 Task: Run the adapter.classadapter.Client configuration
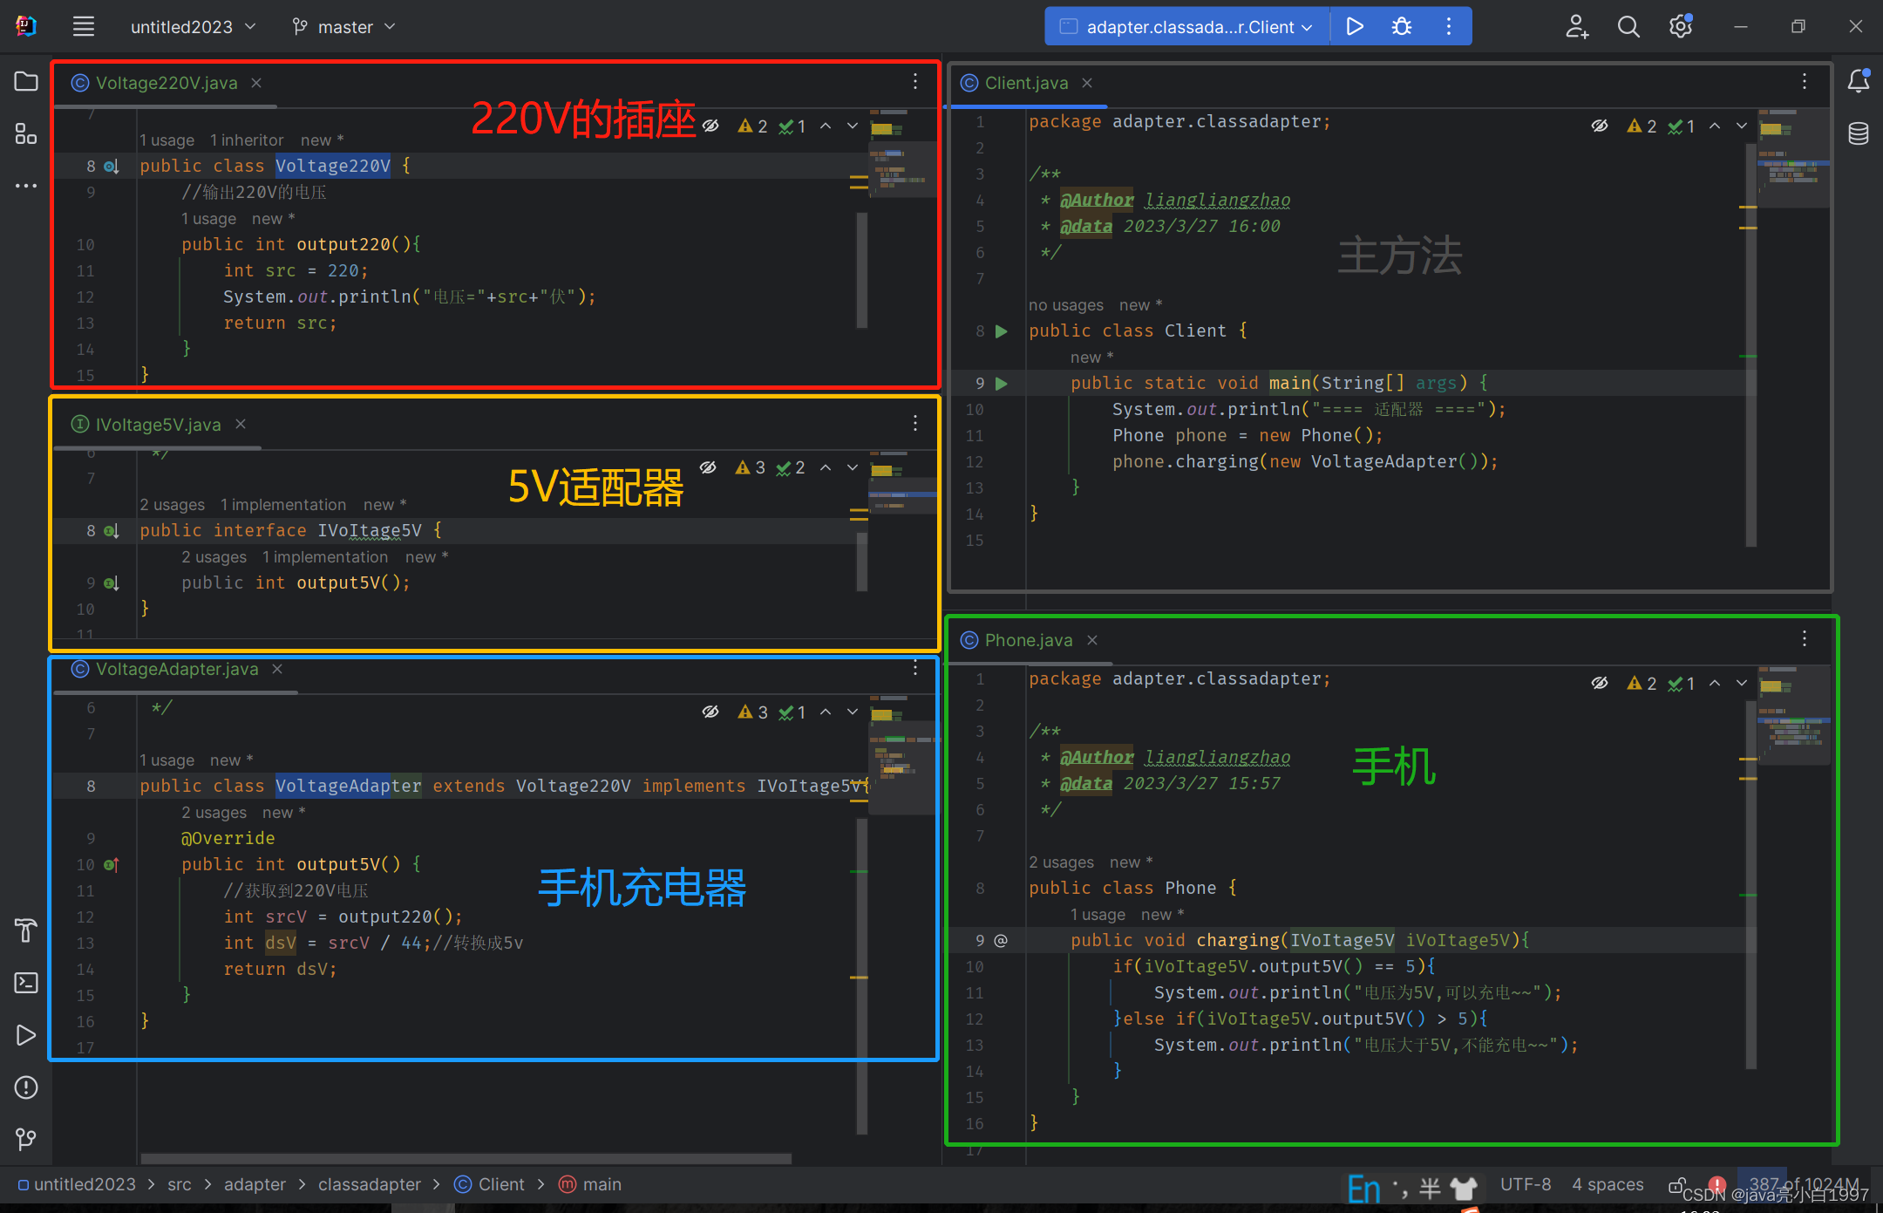1354,26
